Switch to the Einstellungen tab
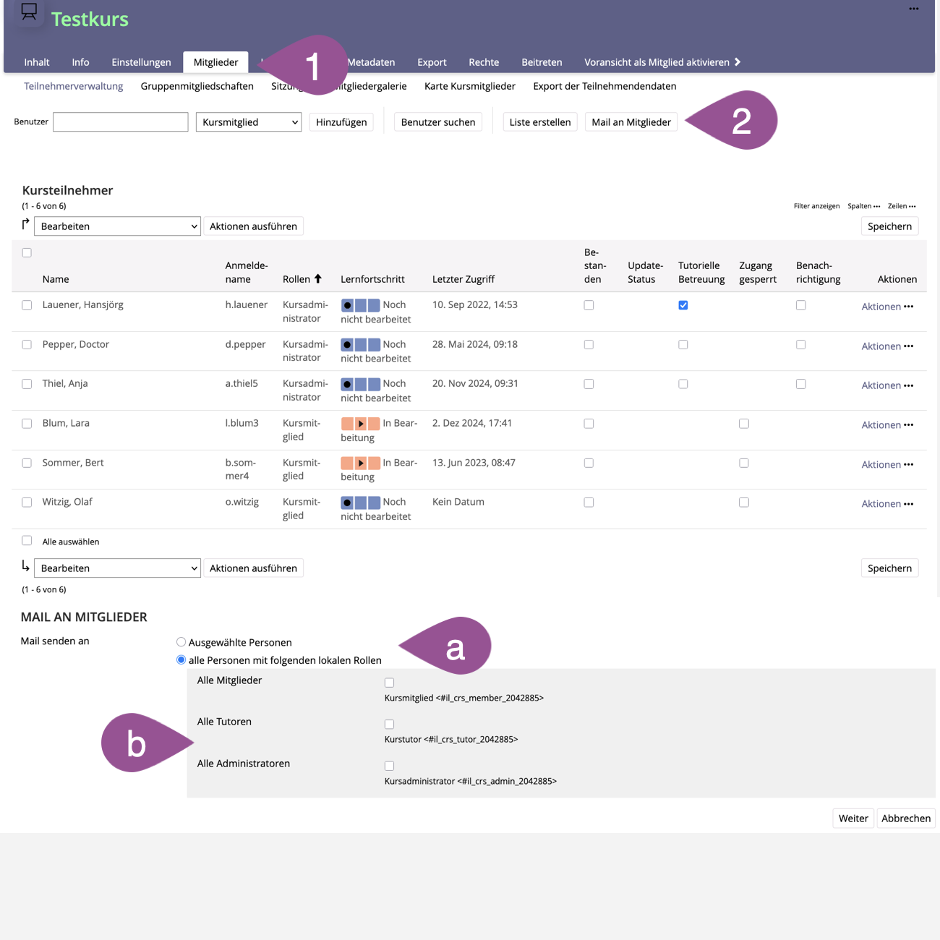Viewport: 940px width, 940px height. [141, 62]
